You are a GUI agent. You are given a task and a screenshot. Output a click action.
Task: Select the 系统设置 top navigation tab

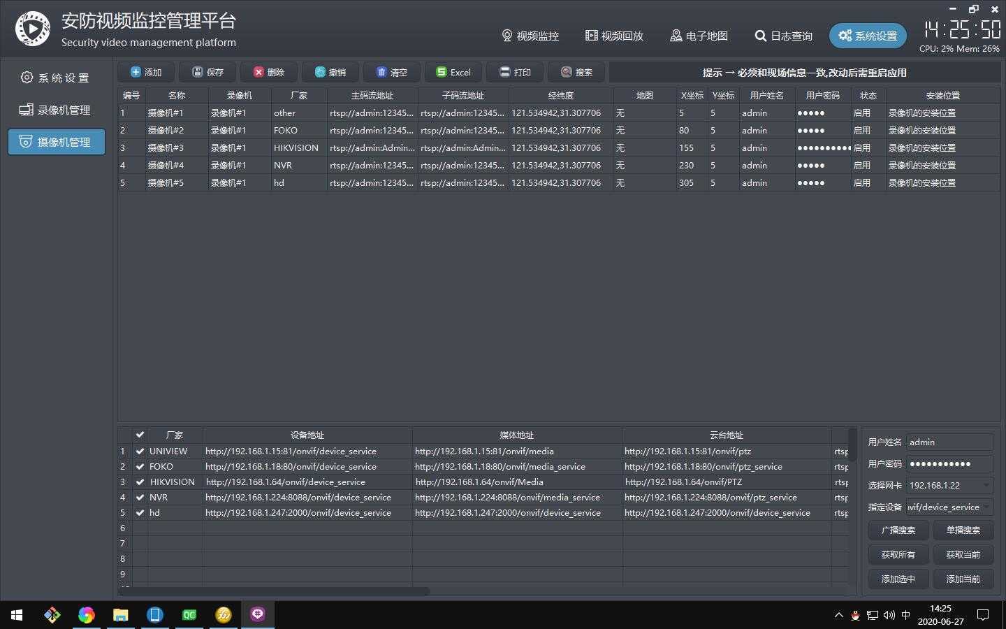pos(868,36)
